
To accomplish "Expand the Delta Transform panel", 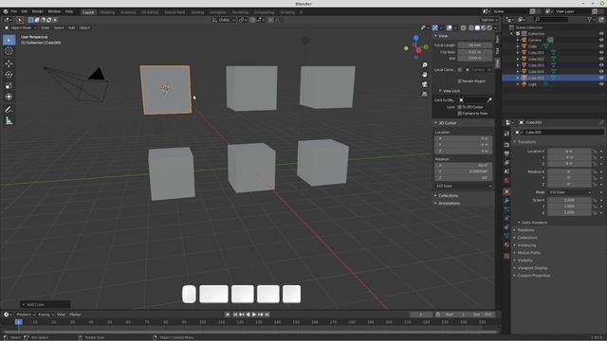I will (x=534, y=223).
